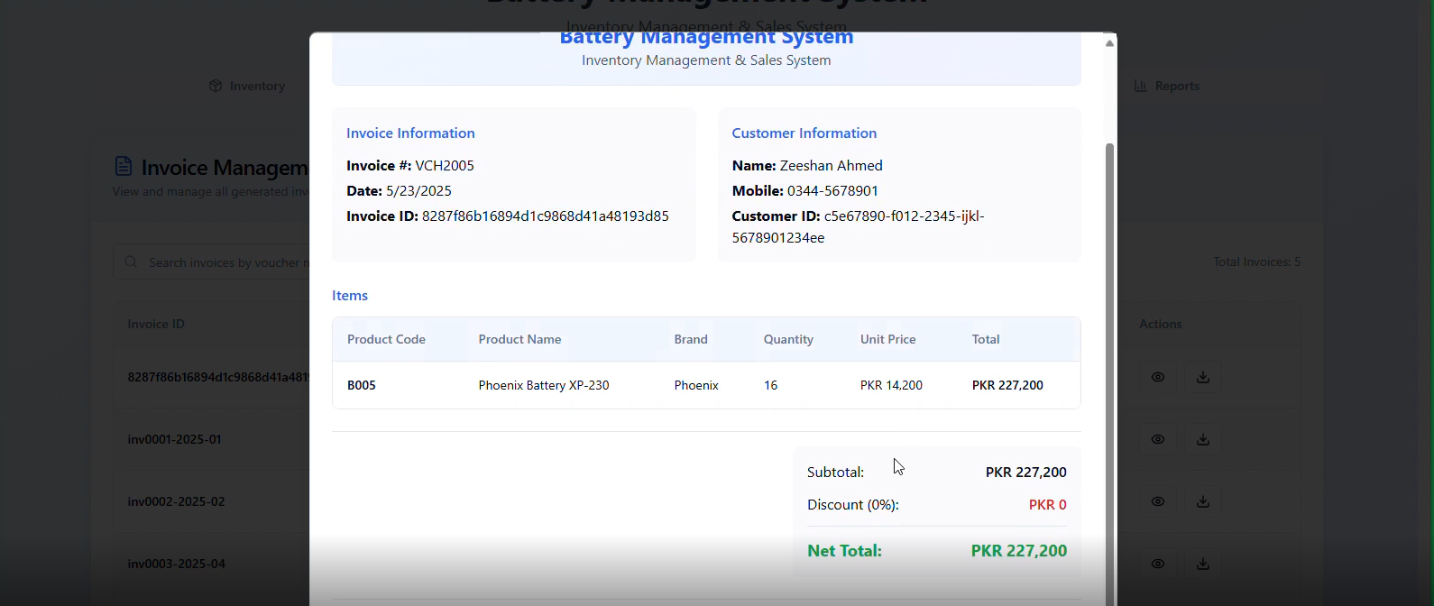Click the Product Code column header

(x=386, y=340)
